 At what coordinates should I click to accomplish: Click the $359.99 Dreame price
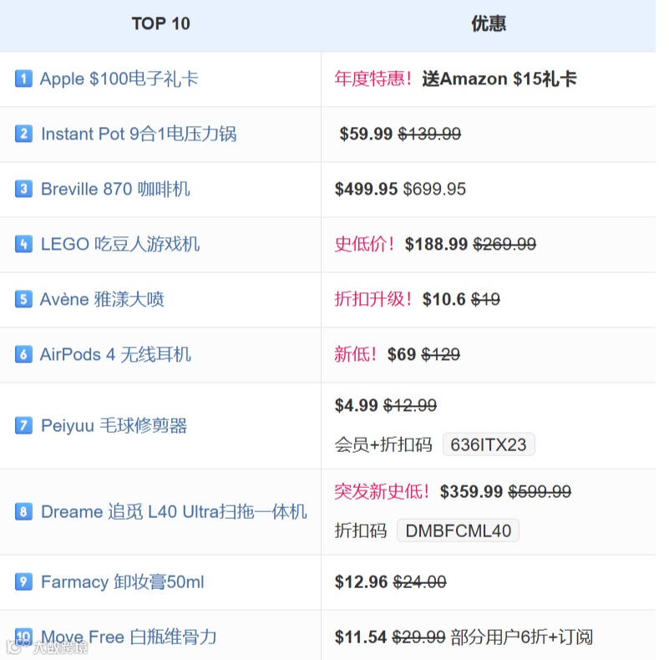471,491
